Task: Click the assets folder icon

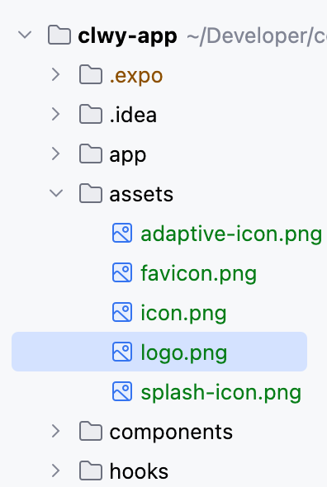Action: point(91,193)
